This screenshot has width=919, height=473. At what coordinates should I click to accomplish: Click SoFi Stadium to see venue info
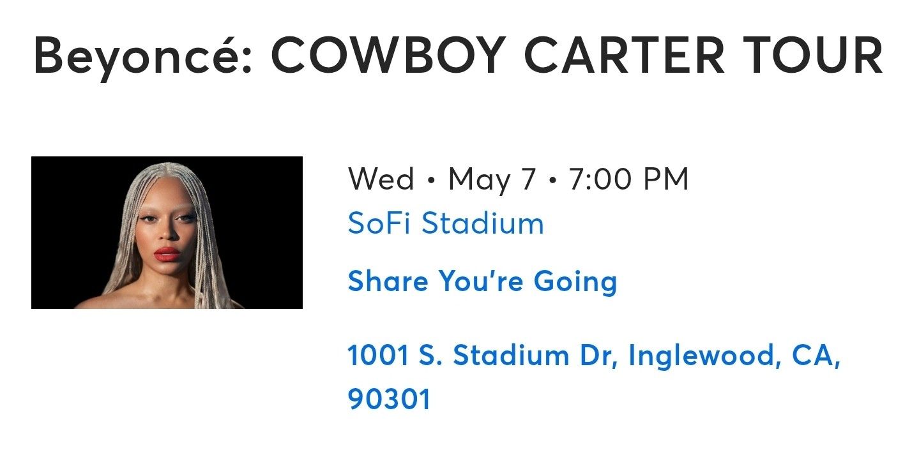coord(445,223)
